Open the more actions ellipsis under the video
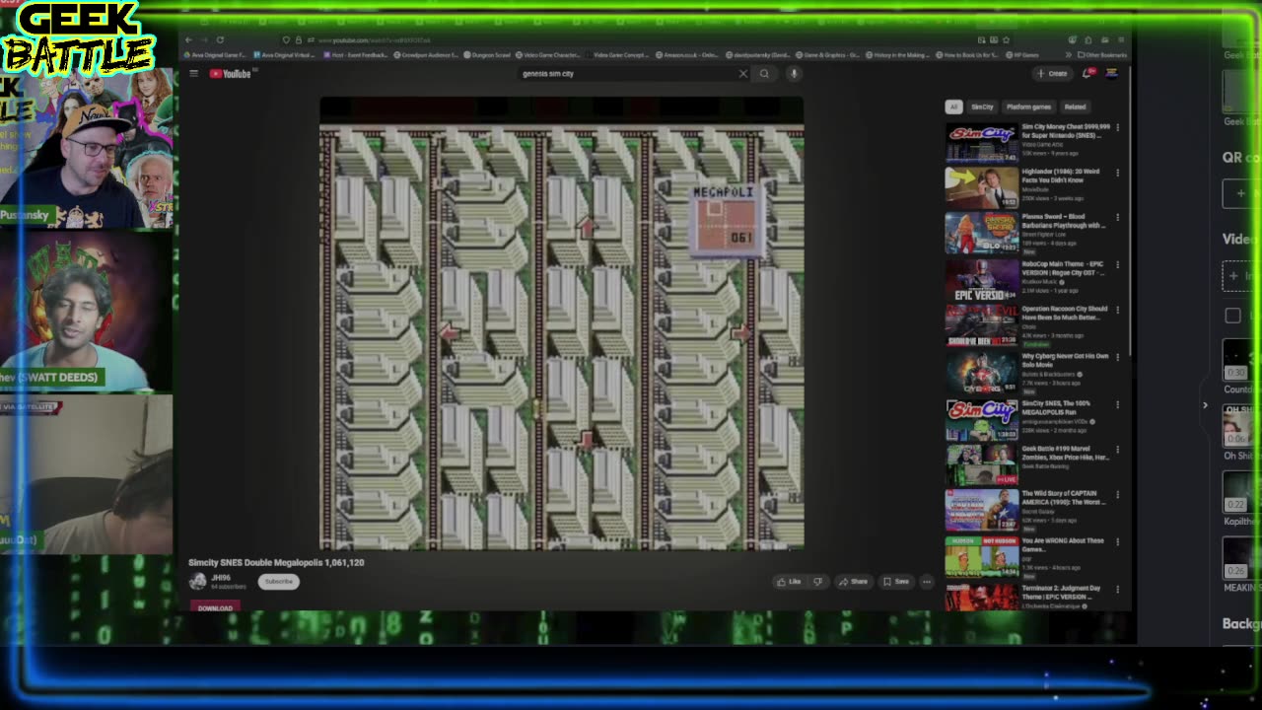The height and width of the screenshot is (710, 1262). click(x=927, y=582)
